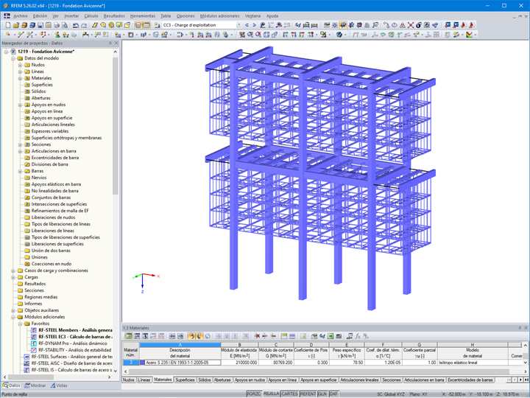Open the Módulos adicionales menu
The width and height of the screenshot is (530, 398).
coord(219,16)
